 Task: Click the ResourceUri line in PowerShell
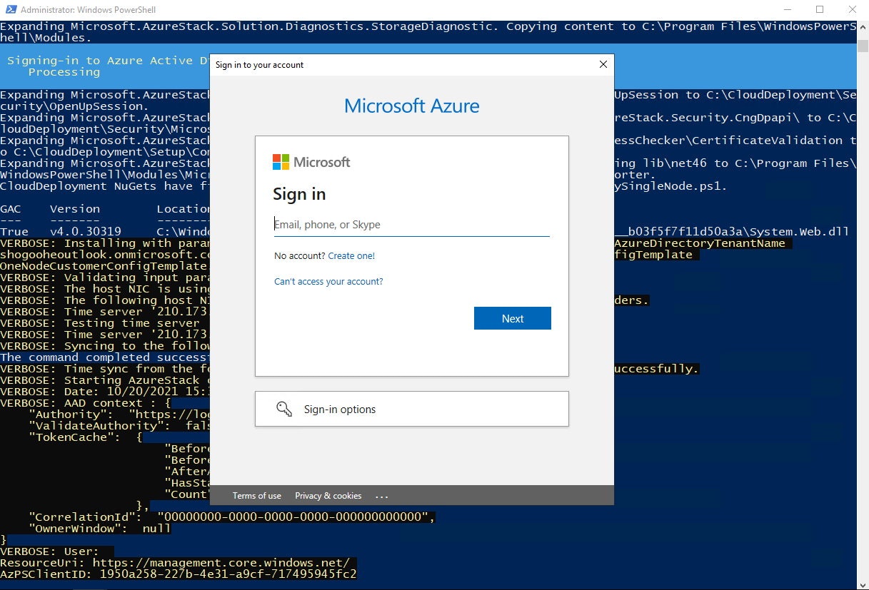pos(175,563)
